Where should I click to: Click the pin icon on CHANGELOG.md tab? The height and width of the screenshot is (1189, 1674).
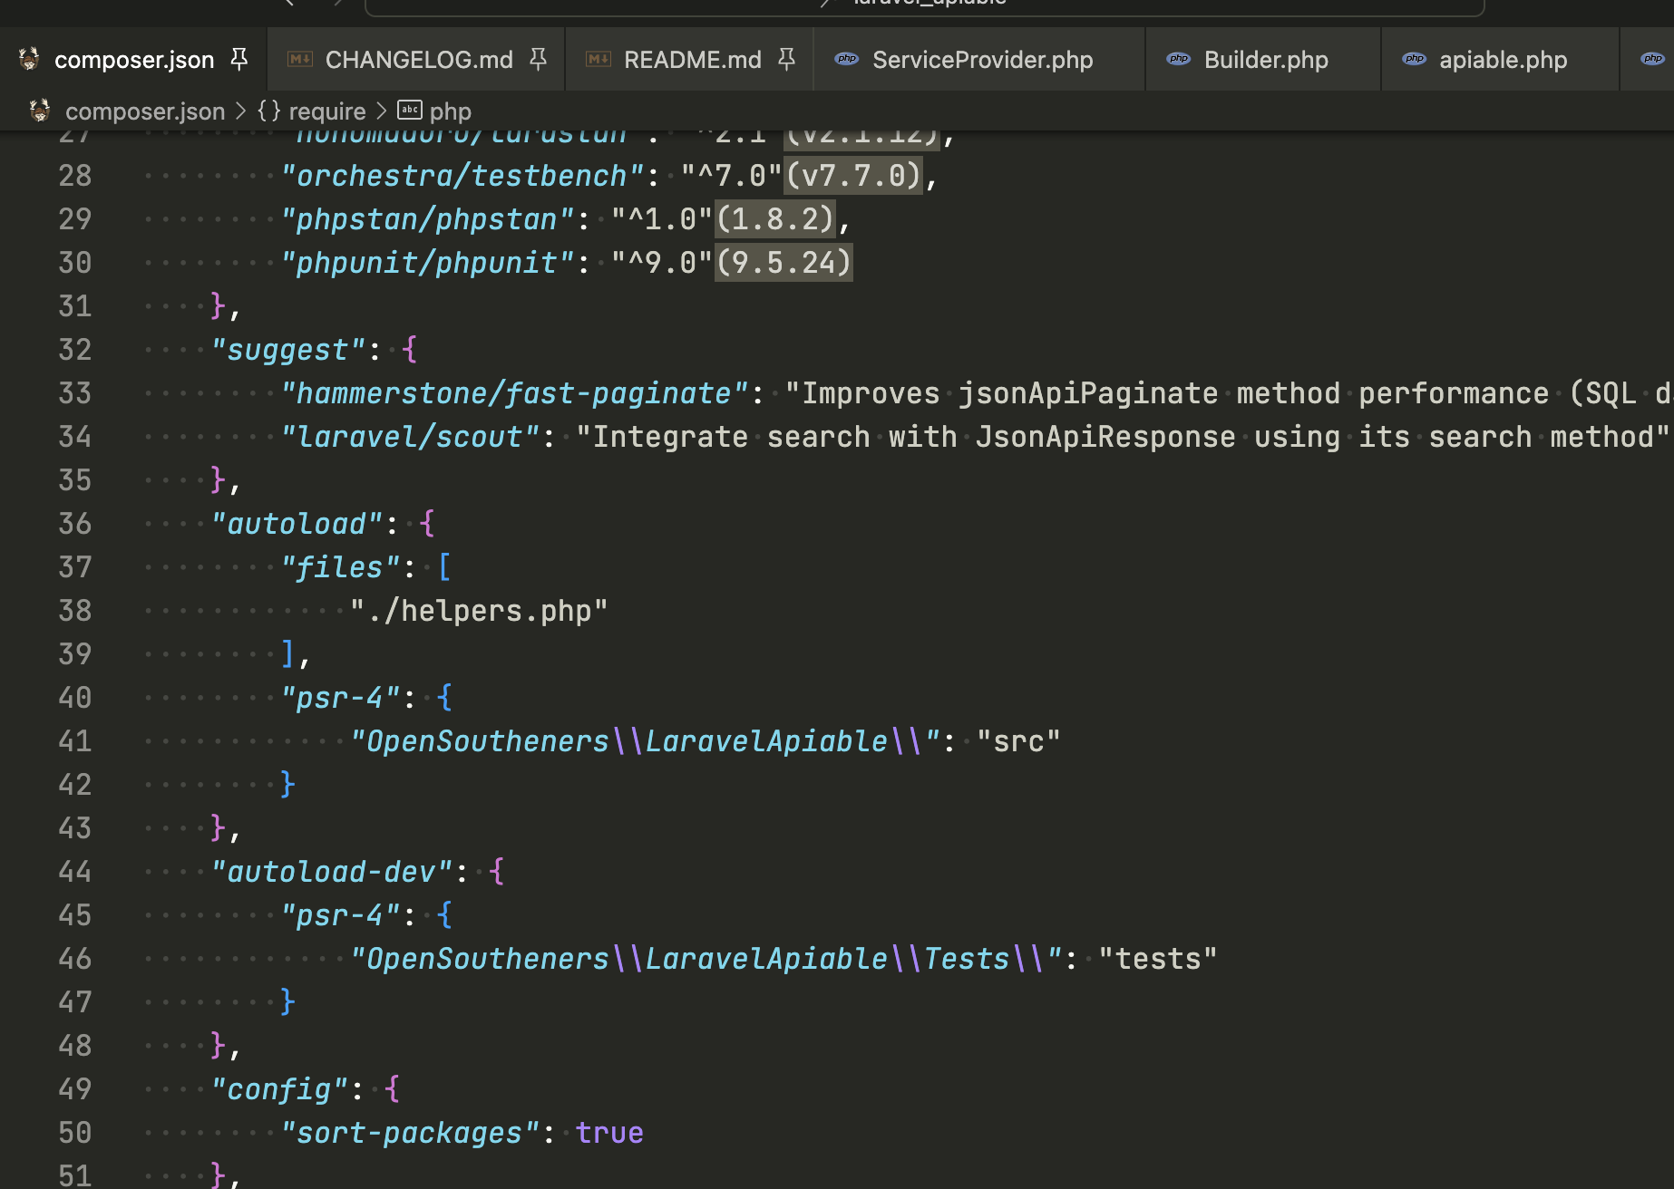coord(538,60)
